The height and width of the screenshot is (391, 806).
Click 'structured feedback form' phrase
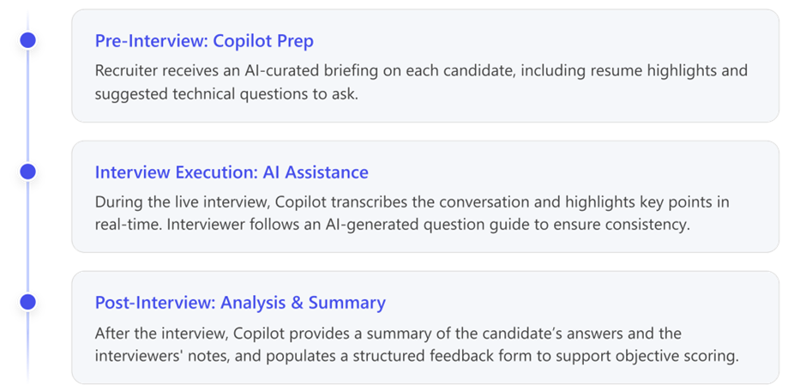coord(456,357)
